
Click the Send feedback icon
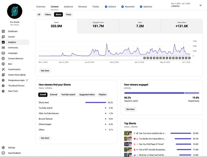(3, 153)
